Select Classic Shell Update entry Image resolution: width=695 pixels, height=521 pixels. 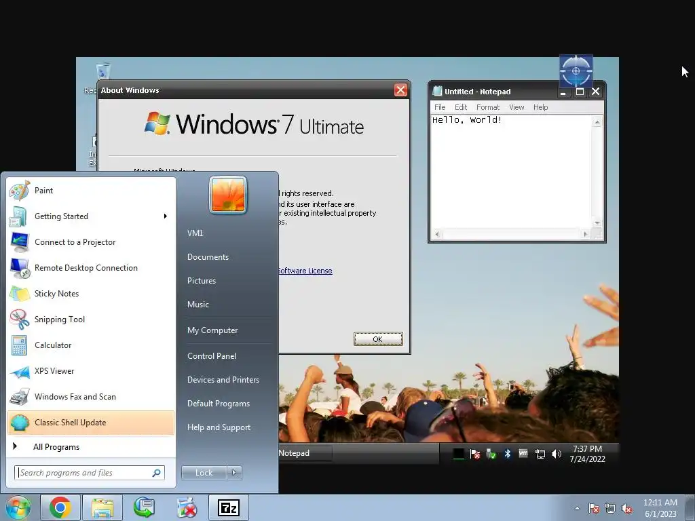91,423
